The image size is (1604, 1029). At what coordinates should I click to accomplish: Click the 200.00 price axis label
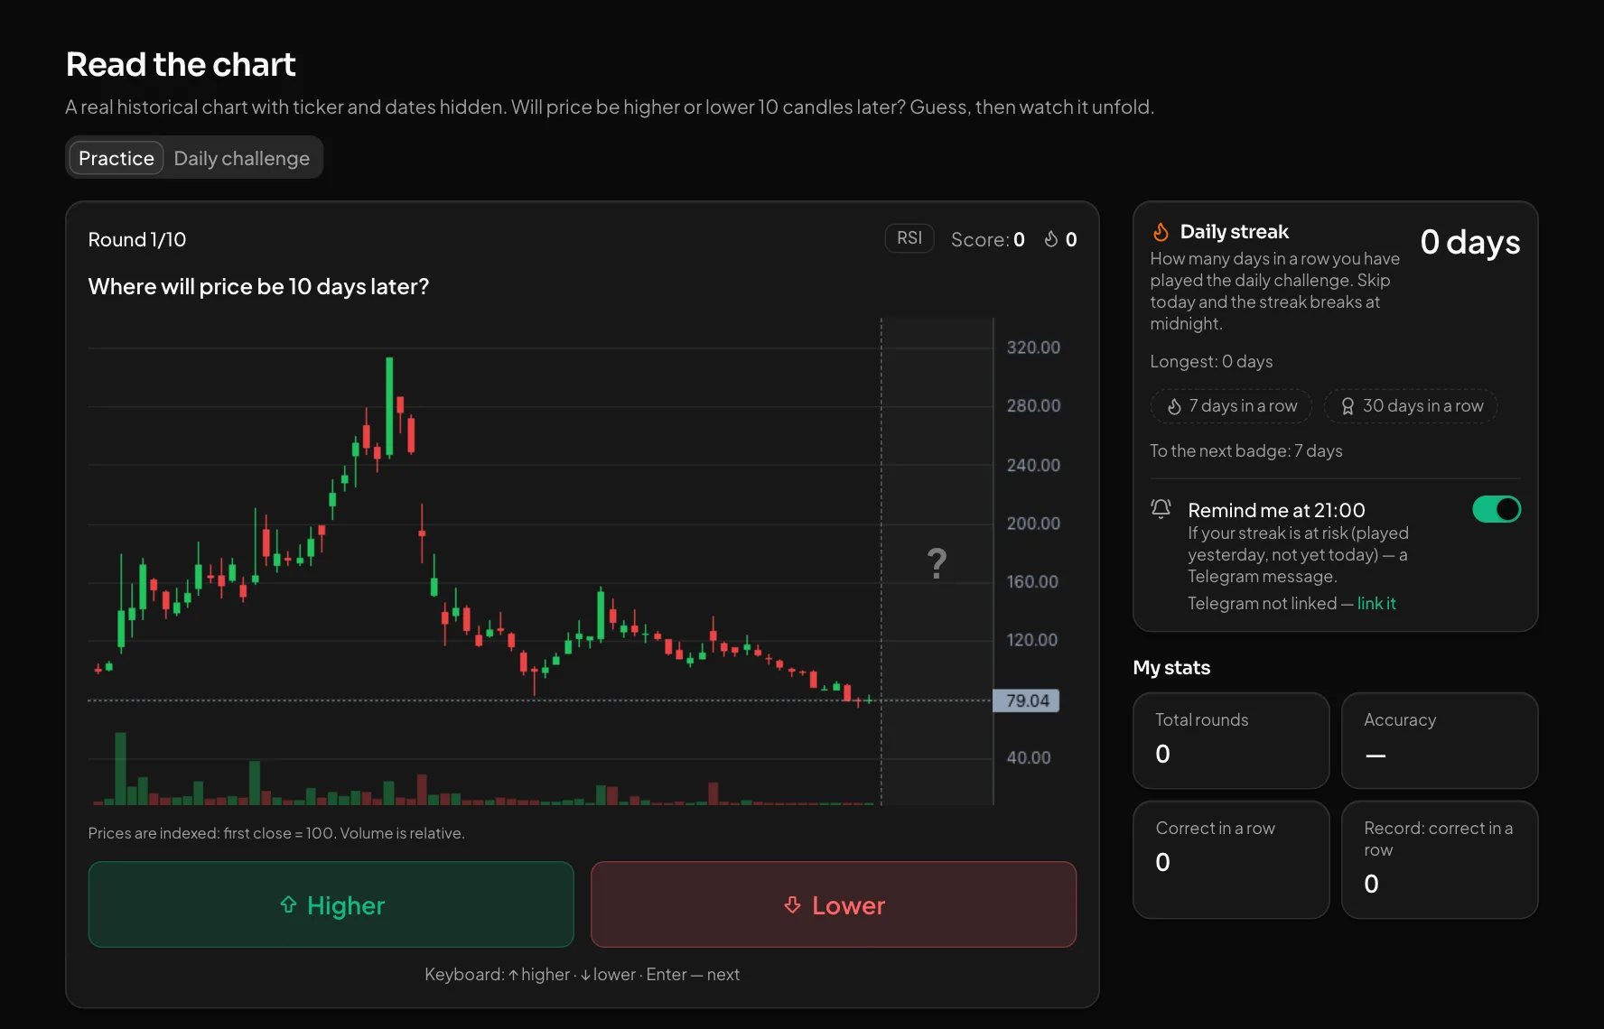tap(1033, 524)
